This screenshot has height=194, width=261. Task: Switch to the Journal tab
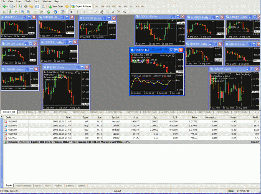[81, 186]
